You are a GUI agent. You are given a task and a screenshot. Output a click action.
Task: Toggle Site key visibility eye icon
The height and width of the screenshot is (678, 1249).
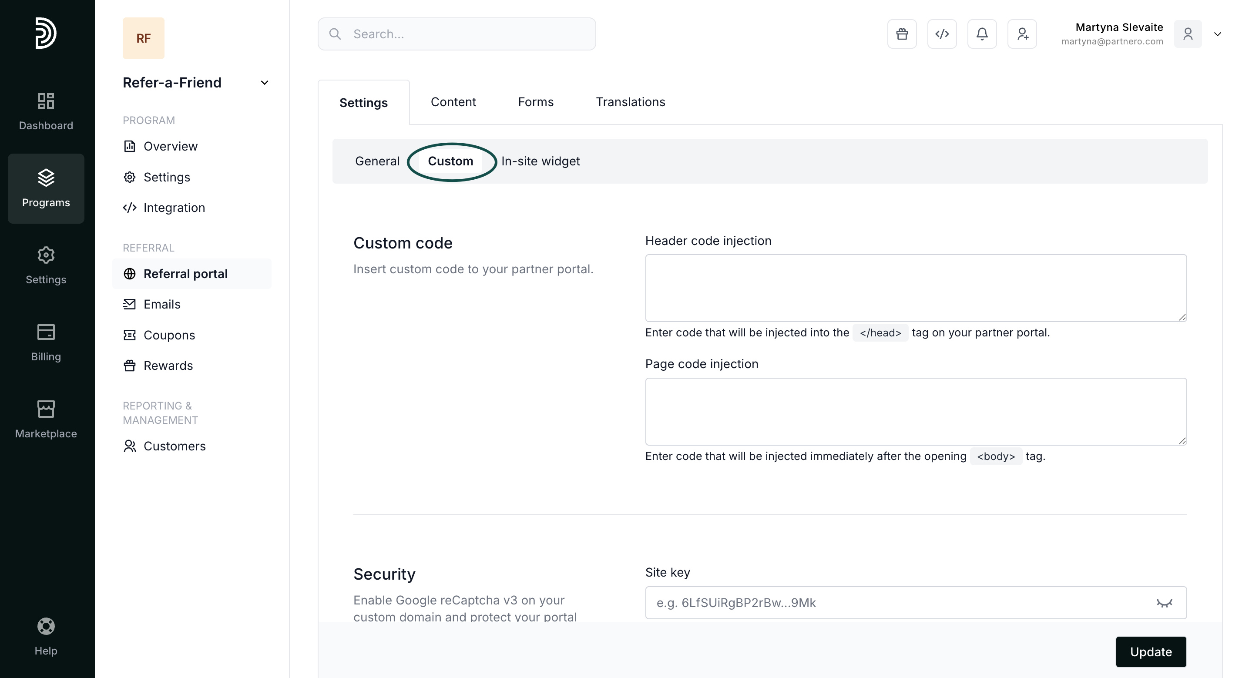coord(1164,603)
